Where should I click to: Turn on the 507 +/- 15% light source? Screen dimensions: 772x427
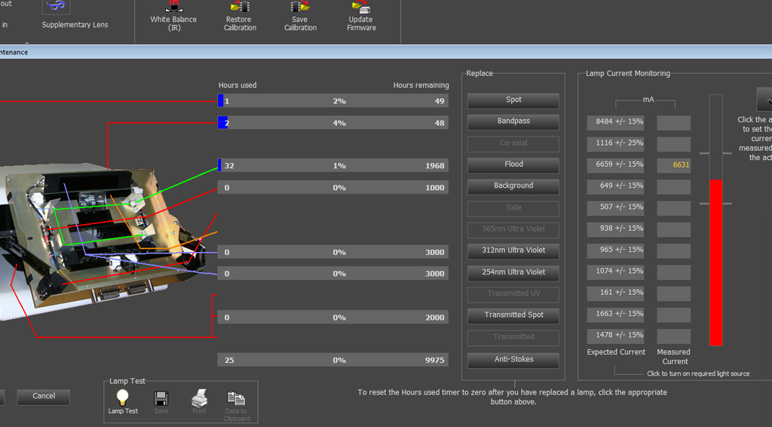tap(615, 207)
